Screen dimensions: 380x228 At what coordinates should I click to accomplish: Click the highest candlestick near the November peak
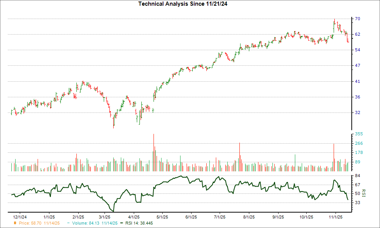[x=334, y=23]
